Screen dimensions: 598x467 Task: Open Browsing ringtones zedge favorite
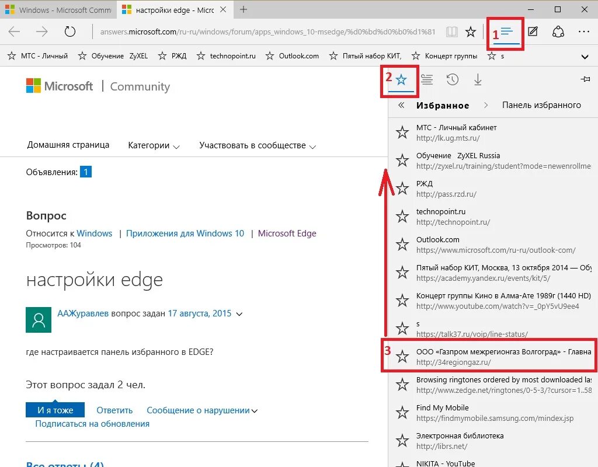tap(493, 385)
